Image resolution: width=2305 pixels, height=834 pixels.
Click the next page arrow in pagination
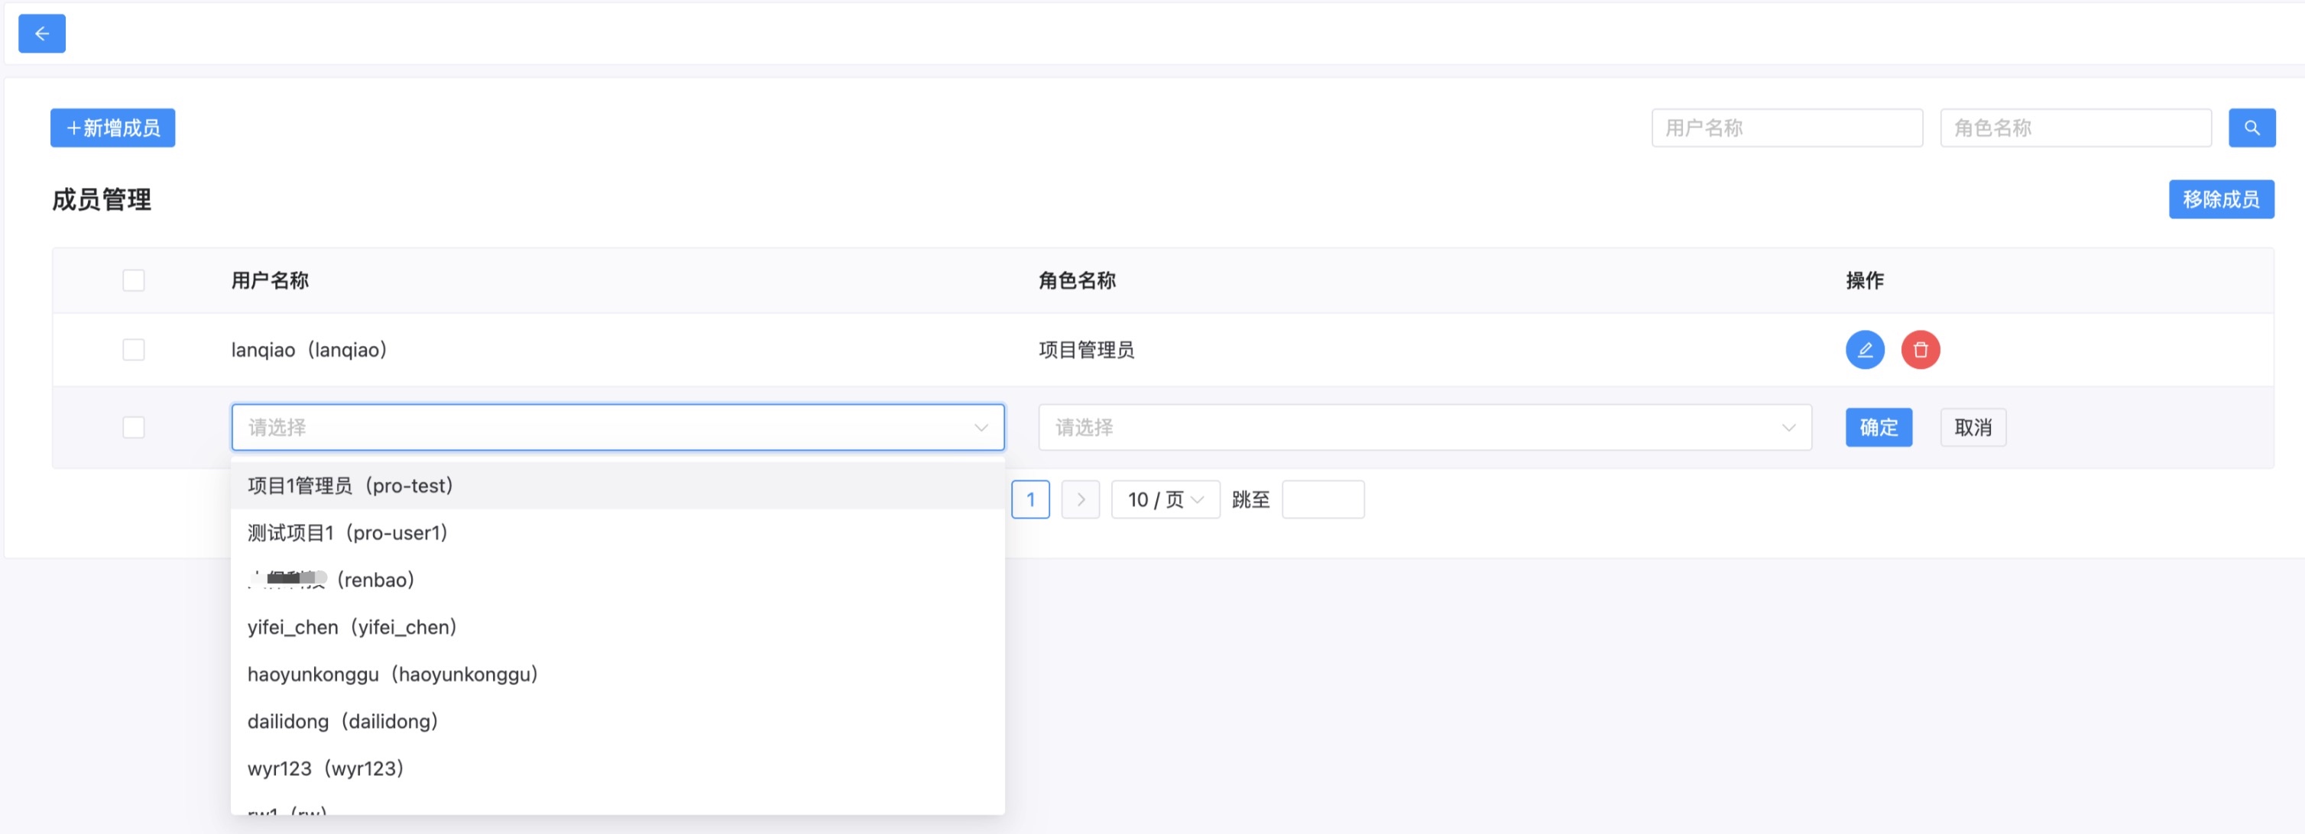point(1080,499)
